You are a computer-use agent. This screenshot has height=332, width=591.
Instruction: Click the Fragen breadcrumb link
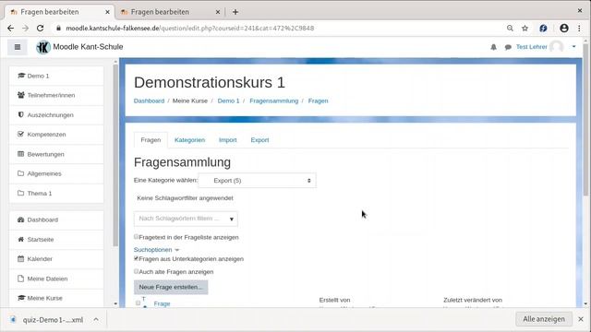coord(318,101)
